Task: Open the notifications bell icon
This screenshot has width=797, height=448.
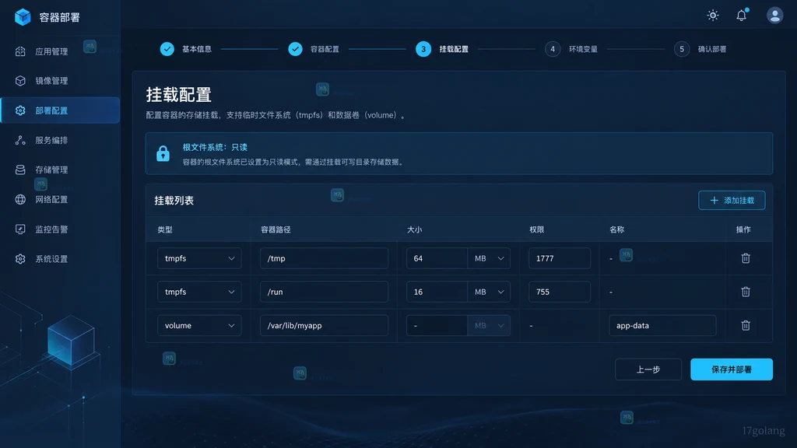Action: (x=742, y=16)
